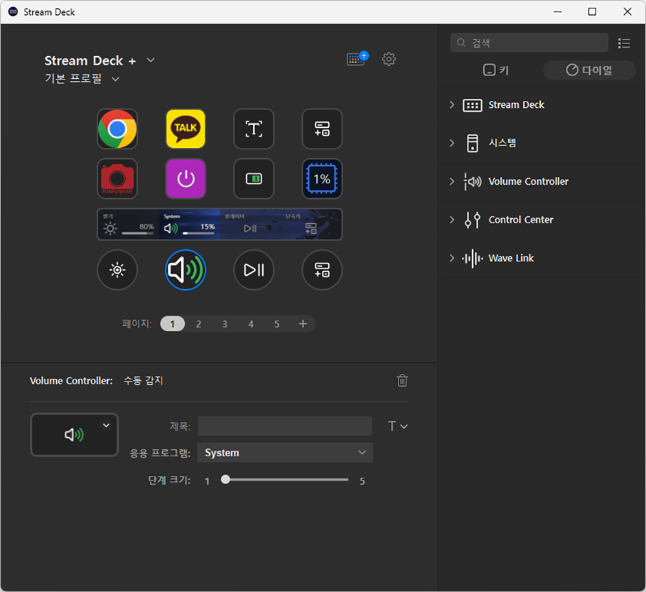Click the 검색 search field
This screenshot has height=592, width=646.
529,43
